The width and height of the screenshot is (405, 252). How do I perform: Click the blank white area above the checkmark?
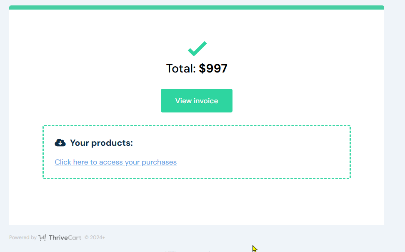click(197, 25)
